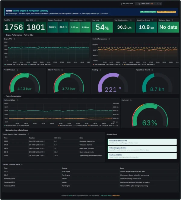Open the Talk to Our Team footer link

tap(106, 195)
